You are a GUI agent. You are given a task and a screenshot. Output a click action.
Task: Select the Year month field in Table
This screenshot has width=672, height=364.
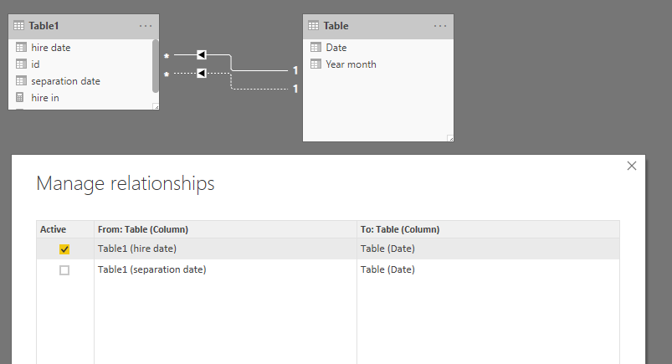(x=351, y=64)
